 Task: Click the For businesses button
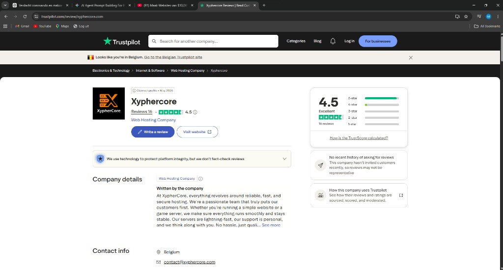coord(378,41)
